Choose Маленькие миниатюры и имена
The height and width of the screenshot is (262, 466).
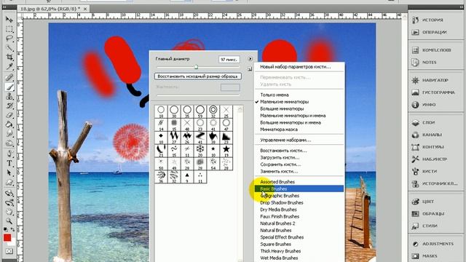(299, 116)
